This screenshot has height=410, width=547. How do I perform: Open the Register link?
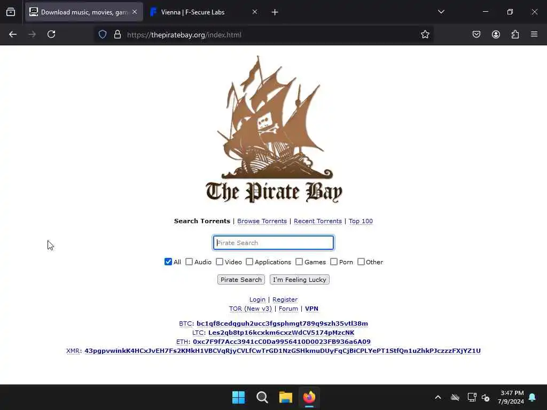point(285,299)
